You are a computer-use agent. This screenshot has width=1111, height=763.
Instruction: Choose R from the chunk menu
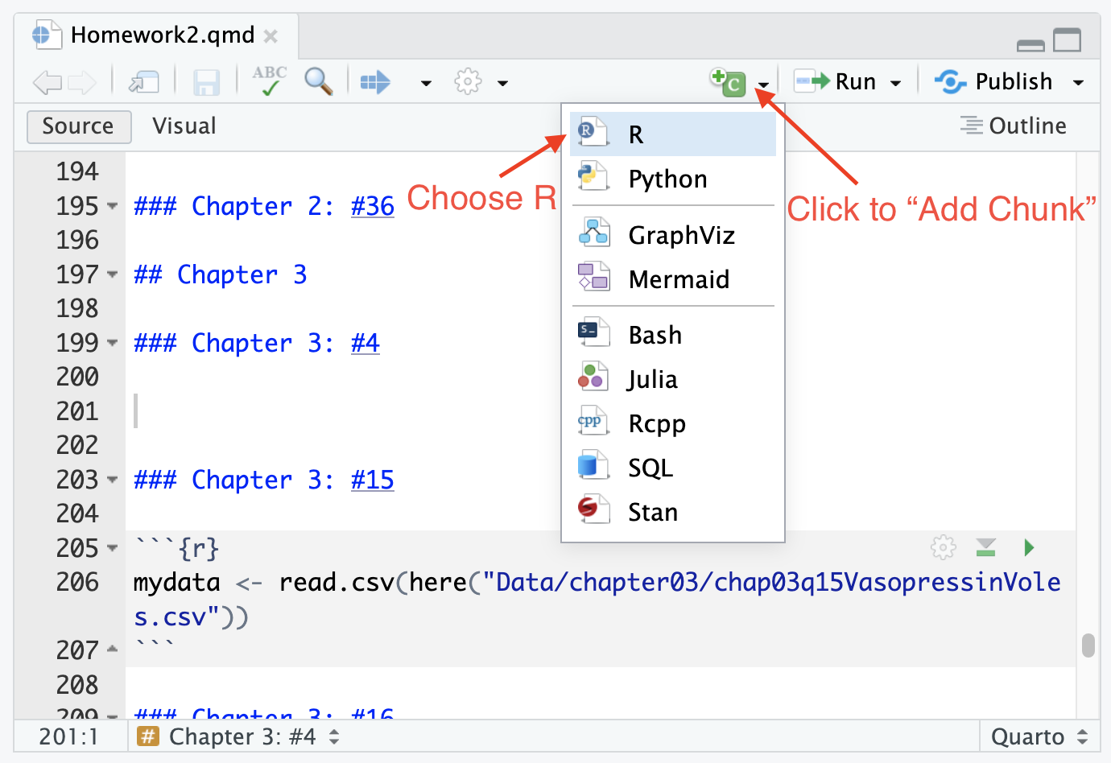[x=672, y=134]
